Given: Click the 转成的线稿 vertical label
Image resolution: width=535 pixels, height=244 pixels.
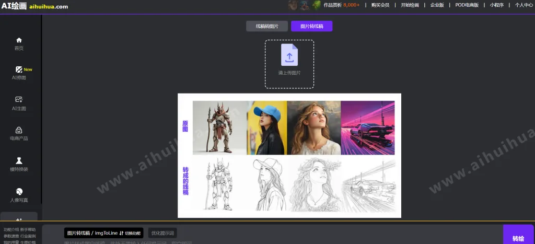Looking at the screenshot, I should pyautogui.click(x=185, y=181).
